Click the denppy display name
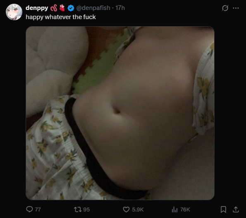Viewport: 246px width, 218px height. pos(37,8)
